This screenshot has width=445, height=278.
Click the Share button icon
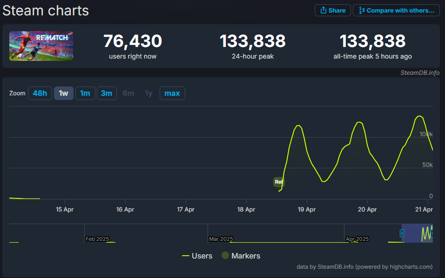coord(323,10)
